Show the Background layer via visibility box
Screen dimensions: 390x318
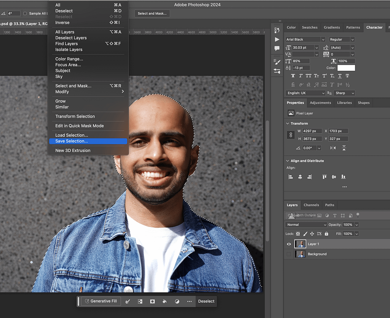click(x=289, y=254)
